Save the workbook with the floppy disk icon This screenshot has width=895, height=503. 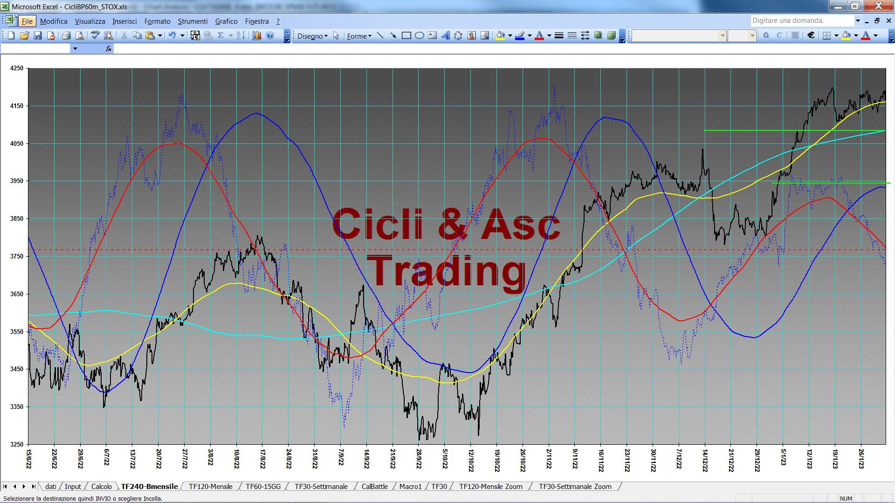pos(38,35)
